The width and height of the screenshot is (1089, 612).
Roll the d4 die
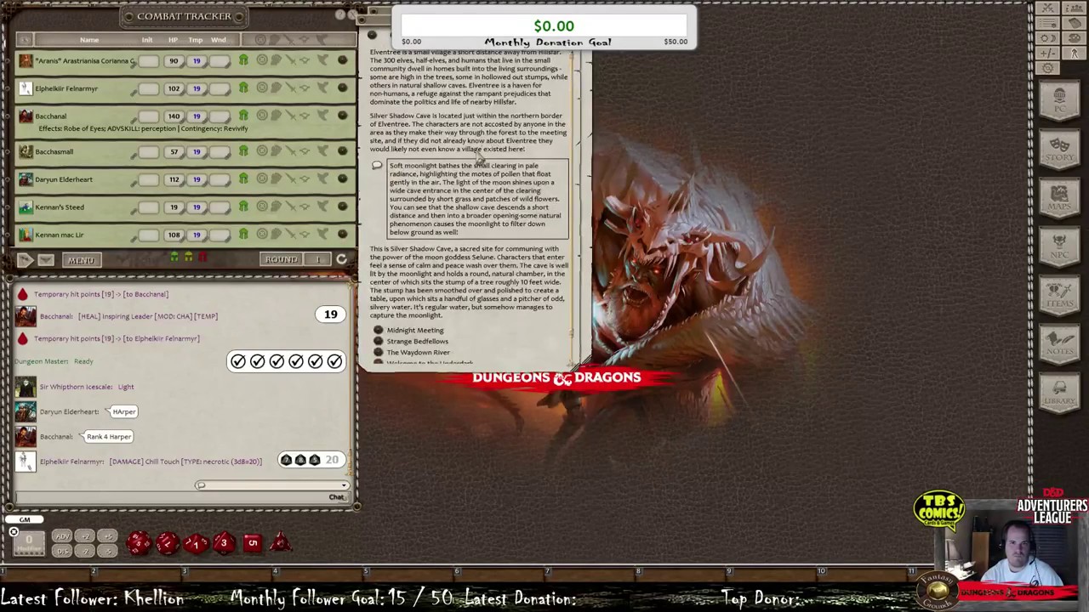(281, 542)
